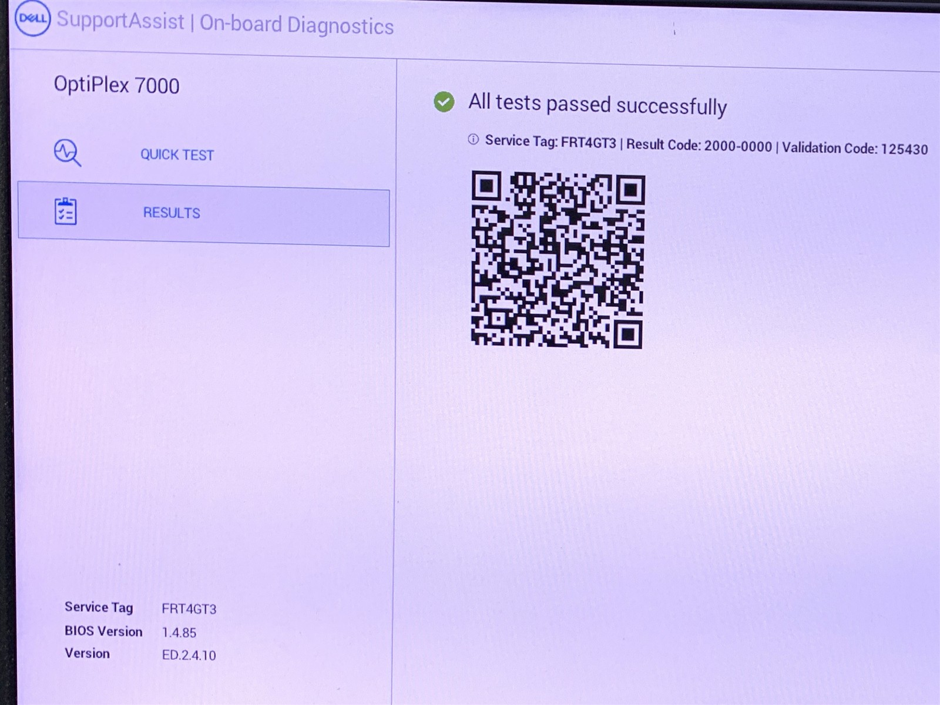Click the Quick Test magnifier pulse icon

click(x=67, y=153)
